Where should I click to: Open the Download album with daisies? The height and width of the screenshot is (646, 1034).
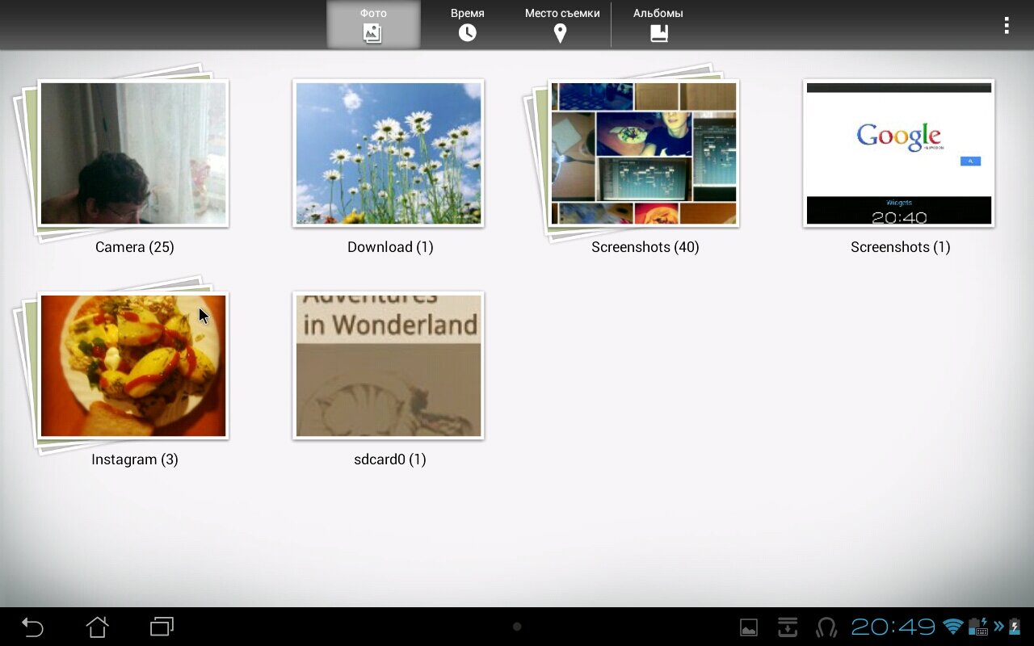389,153
